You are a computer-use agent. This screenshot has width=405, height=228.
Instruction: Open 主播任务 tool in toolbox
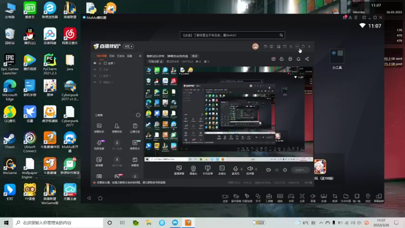(135, 128)
